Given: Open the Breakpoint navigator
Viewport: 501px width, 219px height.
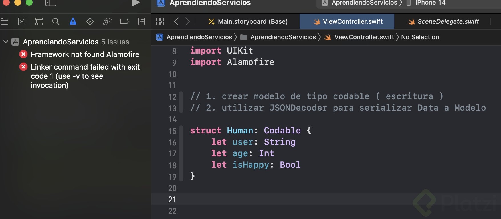Looking at the screenshot, I should (x=124, y=21).
